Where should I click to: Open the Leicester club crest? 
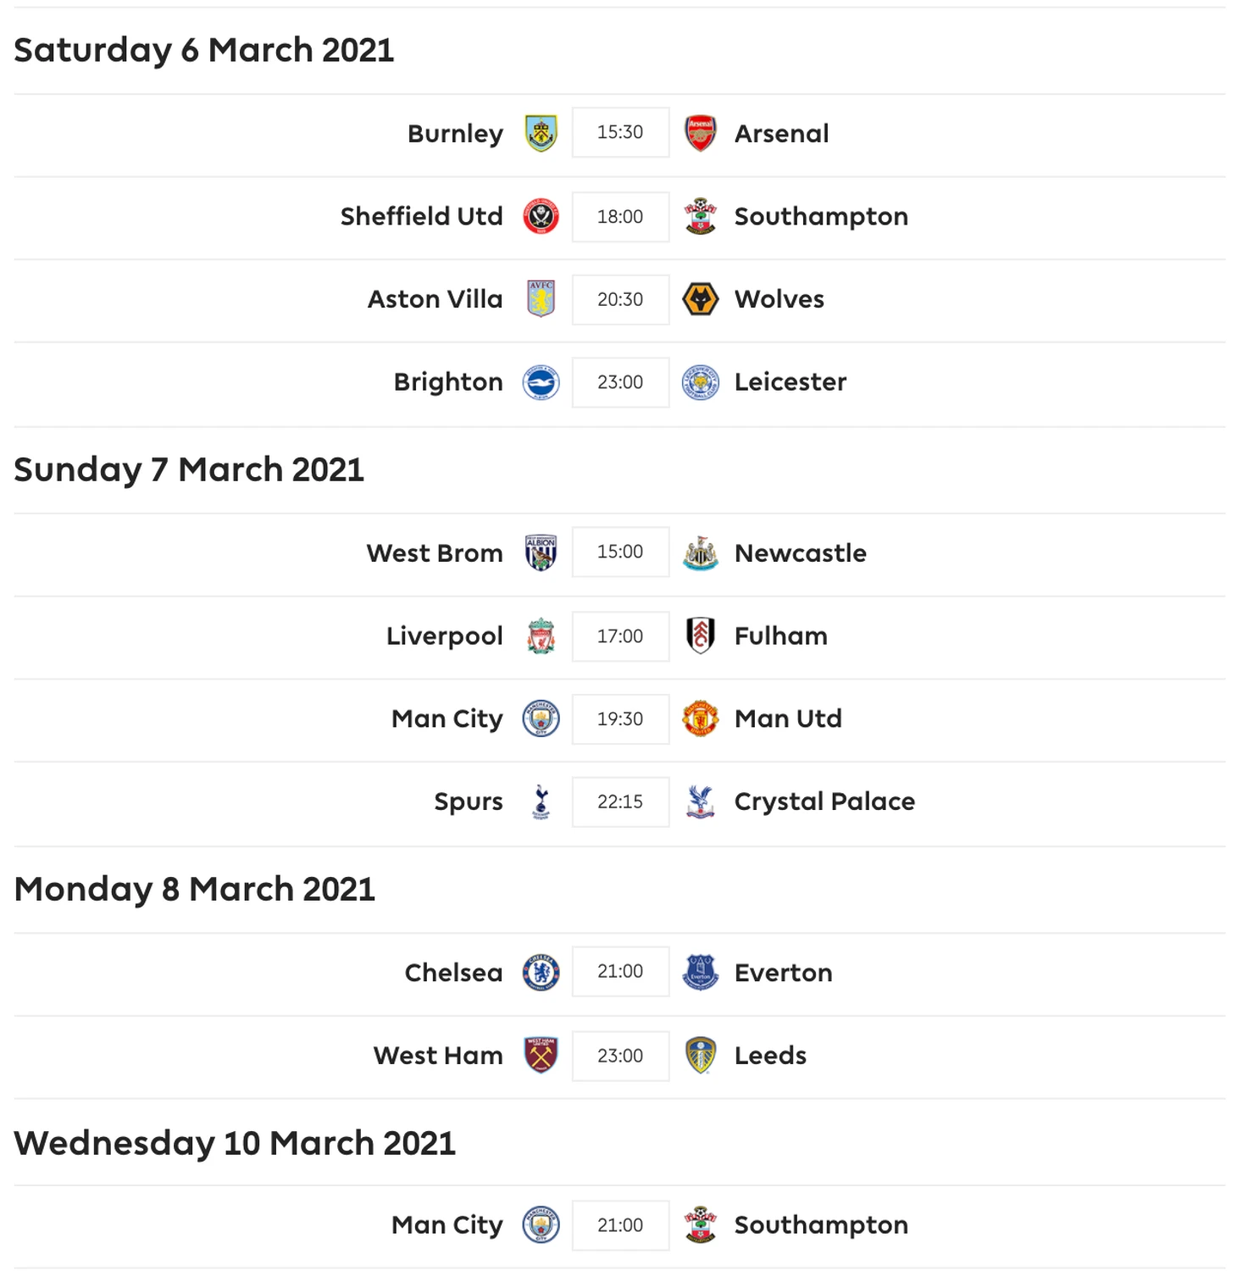pos(700,382)
